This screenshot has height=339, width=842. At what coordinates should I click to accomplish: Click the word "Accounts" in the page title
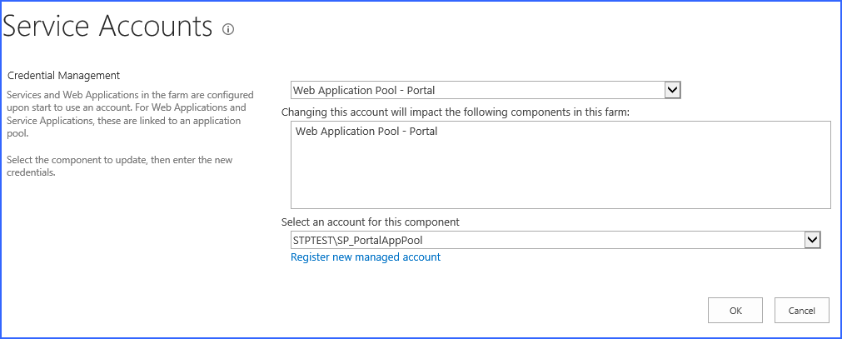[x=157, y=27]
